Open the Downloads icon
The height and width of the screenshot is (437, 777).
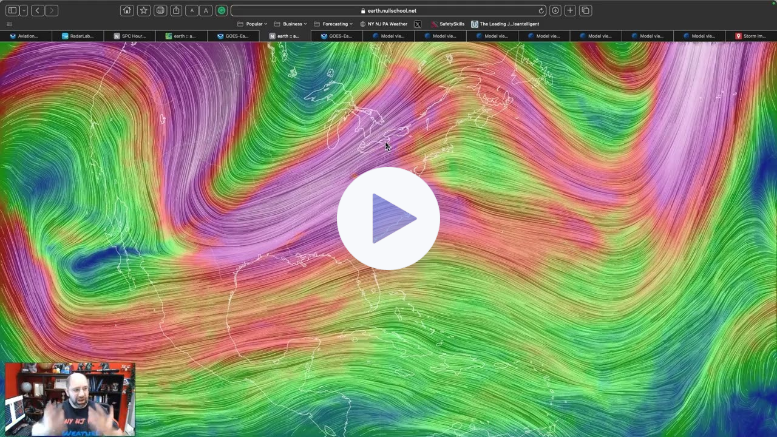pyautogui.click(x=555, y=10)
